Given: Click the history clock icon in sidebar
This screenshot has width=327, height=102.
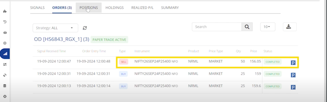Looking at the screenshot, I should 5,22.
